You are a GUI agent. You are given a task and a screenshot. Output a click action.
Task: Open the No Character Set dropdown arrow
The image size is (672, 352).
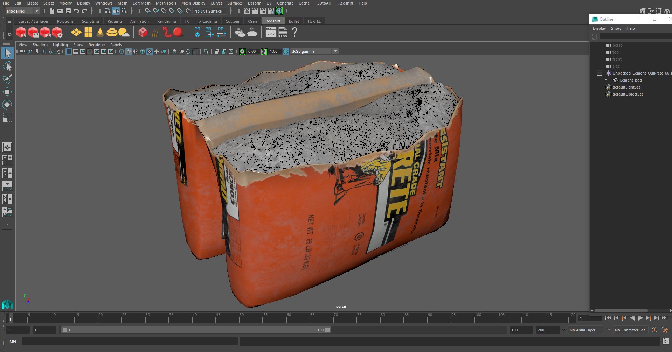pyautogui.click(x=609, y=330)
